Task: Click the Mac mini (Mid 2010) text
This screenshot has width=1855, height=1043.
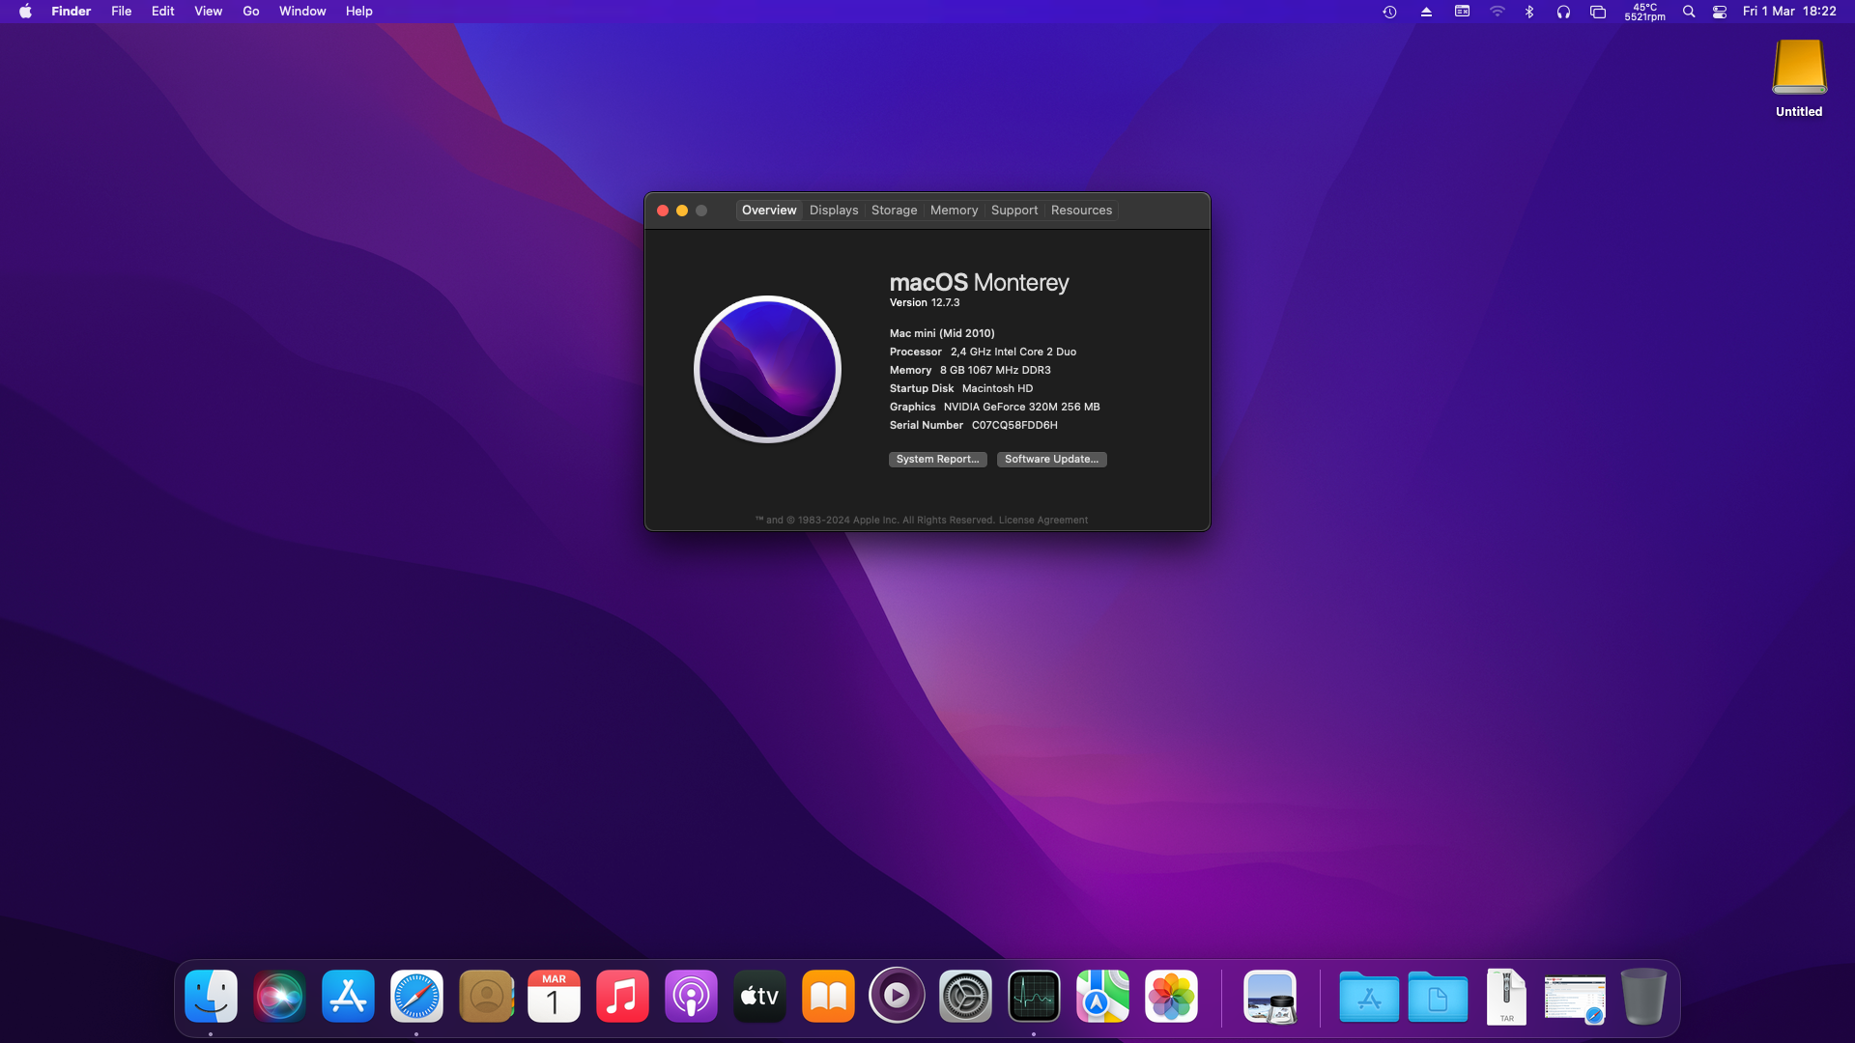Action: (x=942, y=334)
